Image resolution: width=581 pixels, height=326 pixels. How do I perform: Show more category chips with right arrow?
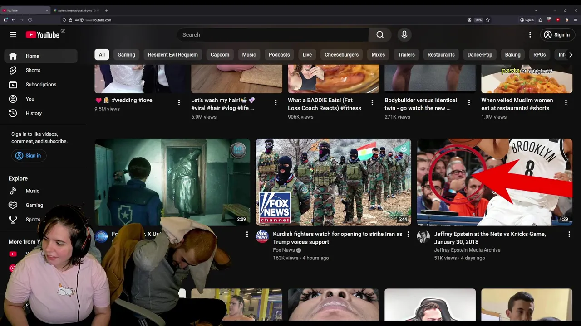point(571,55)
